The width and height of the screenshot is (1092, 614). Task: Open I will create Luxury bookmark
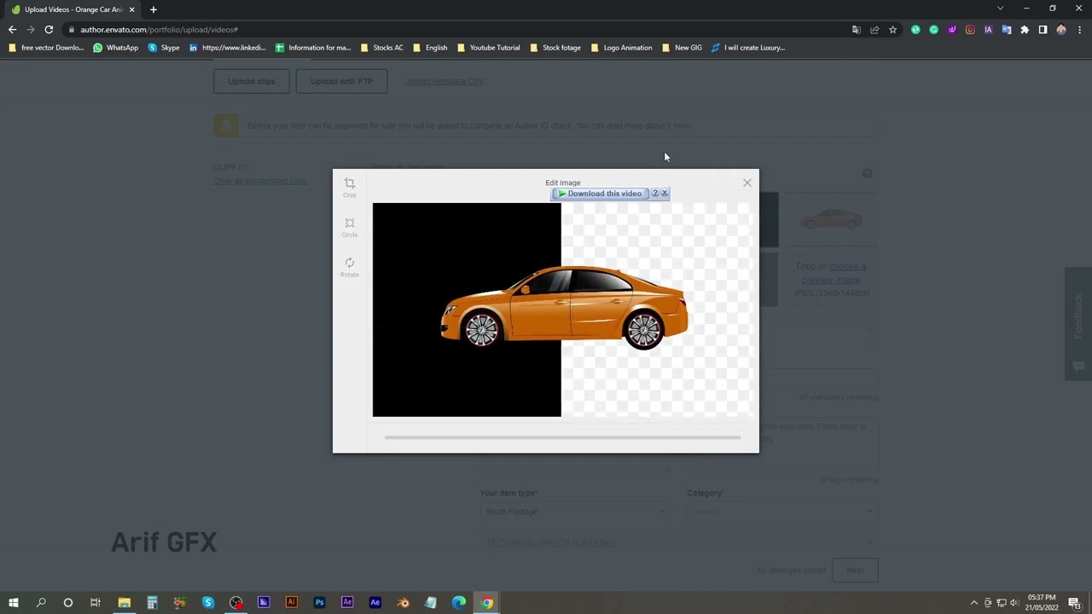(748, 48)
